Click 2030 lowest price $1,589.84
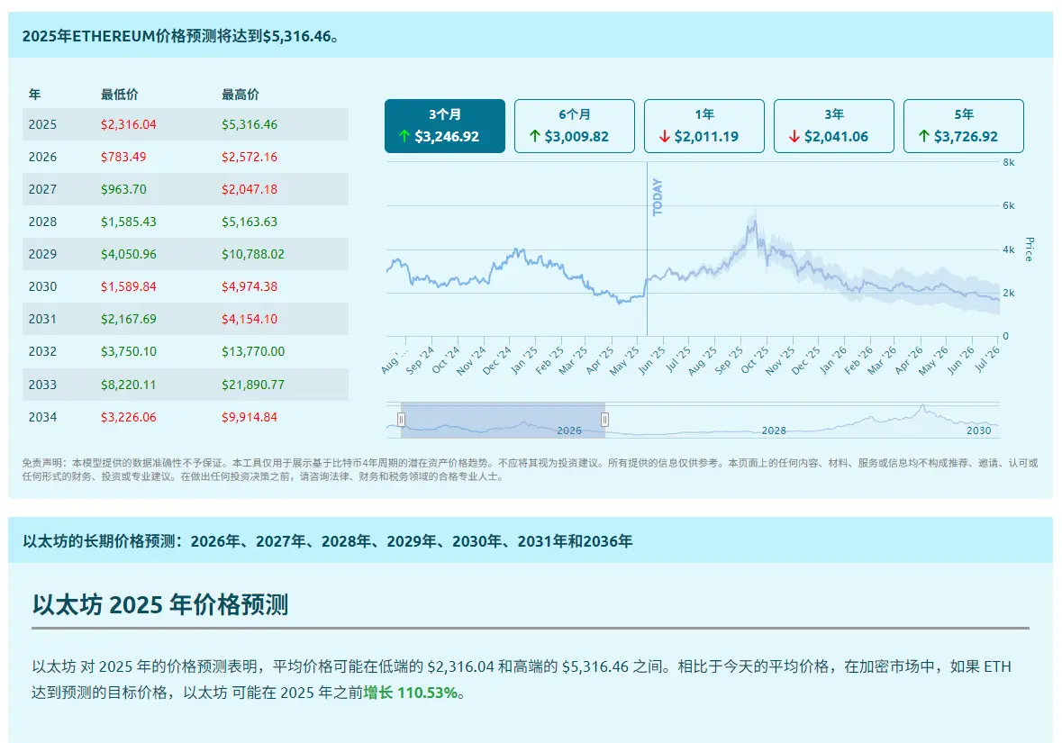Screen dimensions: 1062x743 pyautogui.click(x=129, y=287)
